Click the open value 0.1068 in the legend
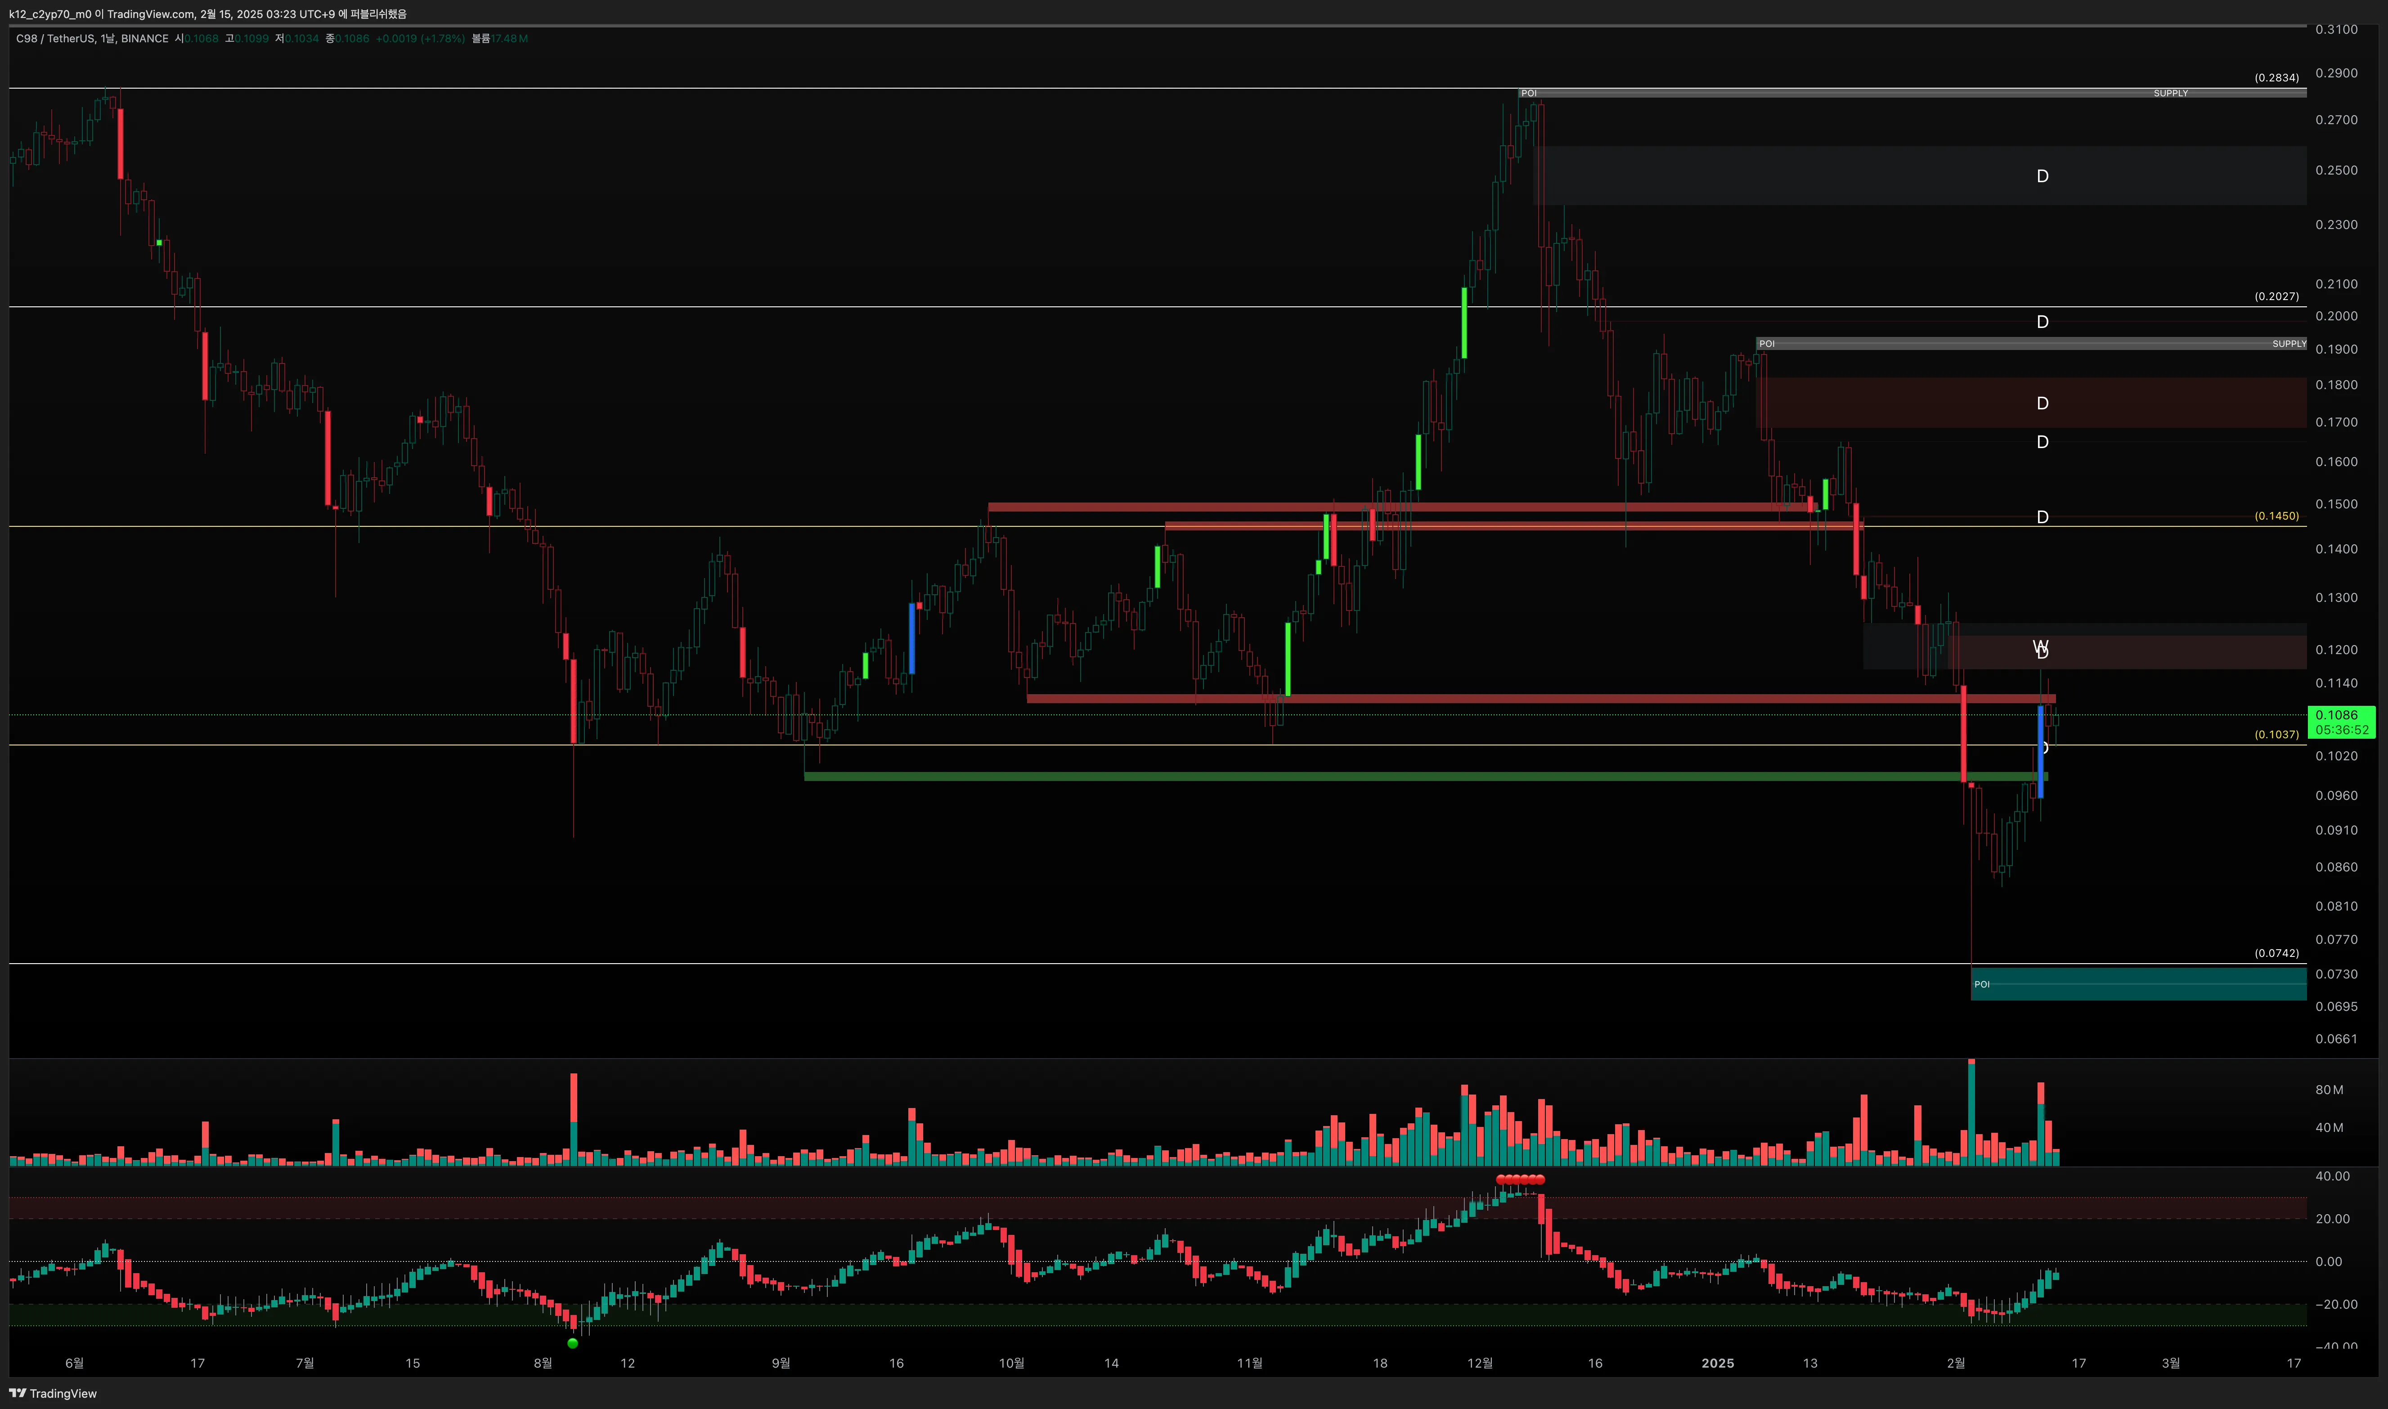The image size is (2388, 1409). (201, 39)
